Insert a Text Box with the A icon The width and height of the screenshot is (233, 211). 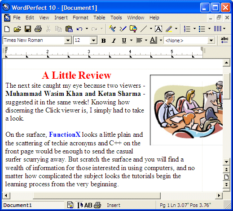pos(158,29)
